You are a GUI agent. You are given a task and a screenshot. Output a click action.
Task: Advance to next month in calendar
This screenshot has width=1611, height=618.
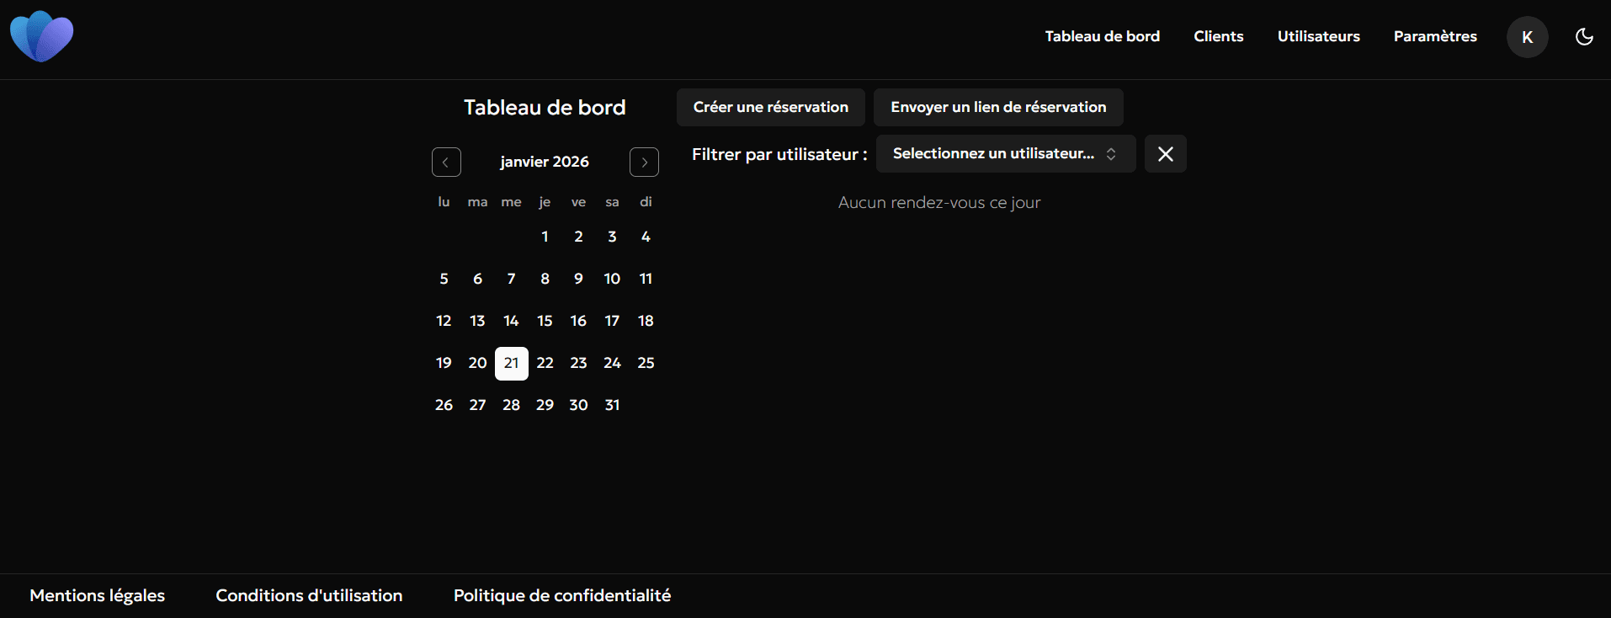pyautogui.click(x=644, y=162)
